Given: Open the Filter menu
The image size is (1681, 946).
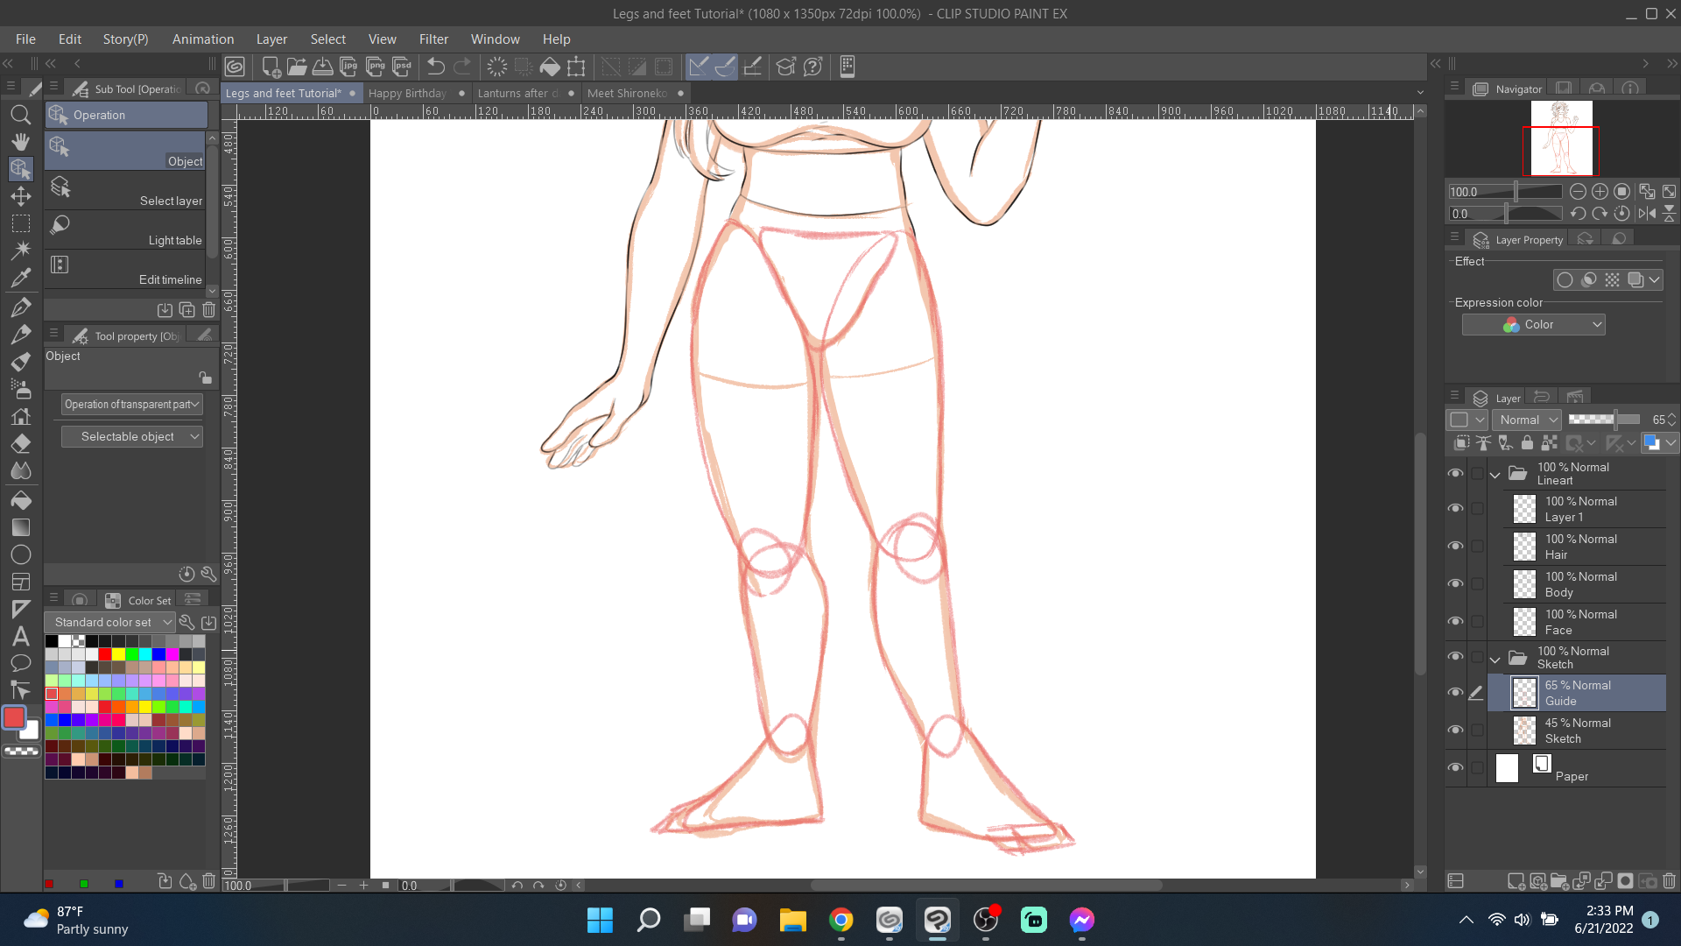Looking at the screenshot, I should [433, 39].
